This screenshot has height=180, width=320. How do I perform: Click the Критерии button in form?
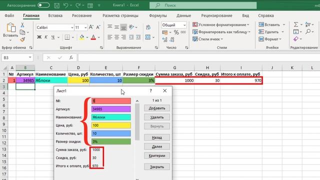[x=156, y=155]
